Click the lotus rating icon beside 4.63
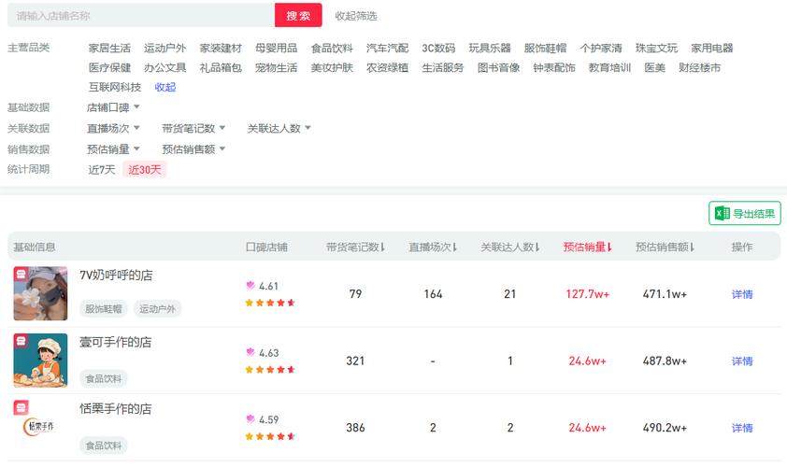 coord(250,353)
